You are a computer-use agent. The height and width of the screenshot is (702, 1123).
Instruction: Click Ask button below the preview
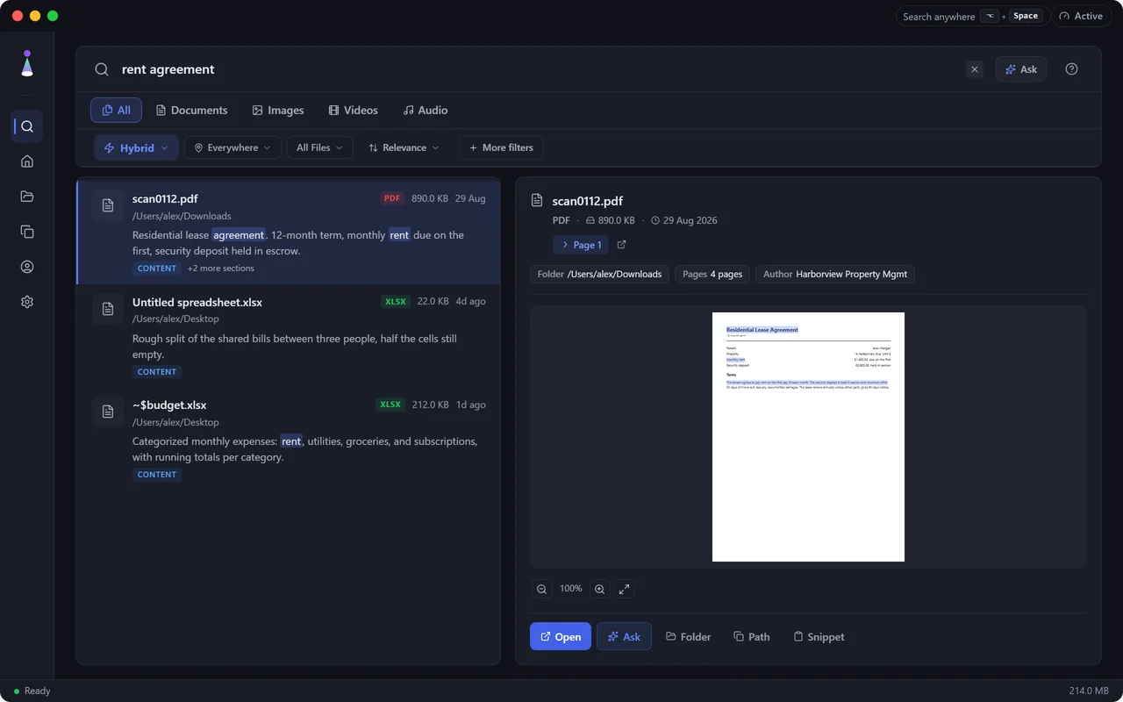(x=624, y=636)
